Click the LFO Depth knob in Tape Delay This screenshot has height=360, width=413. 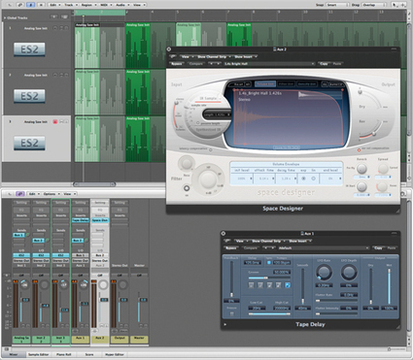click(x=349, y=272)
